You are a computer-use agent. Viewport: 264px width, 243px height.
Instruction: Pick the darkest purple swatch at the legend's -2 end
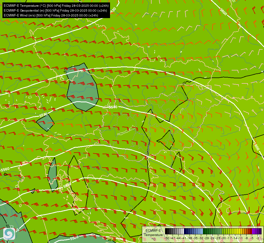click(261, 231)
